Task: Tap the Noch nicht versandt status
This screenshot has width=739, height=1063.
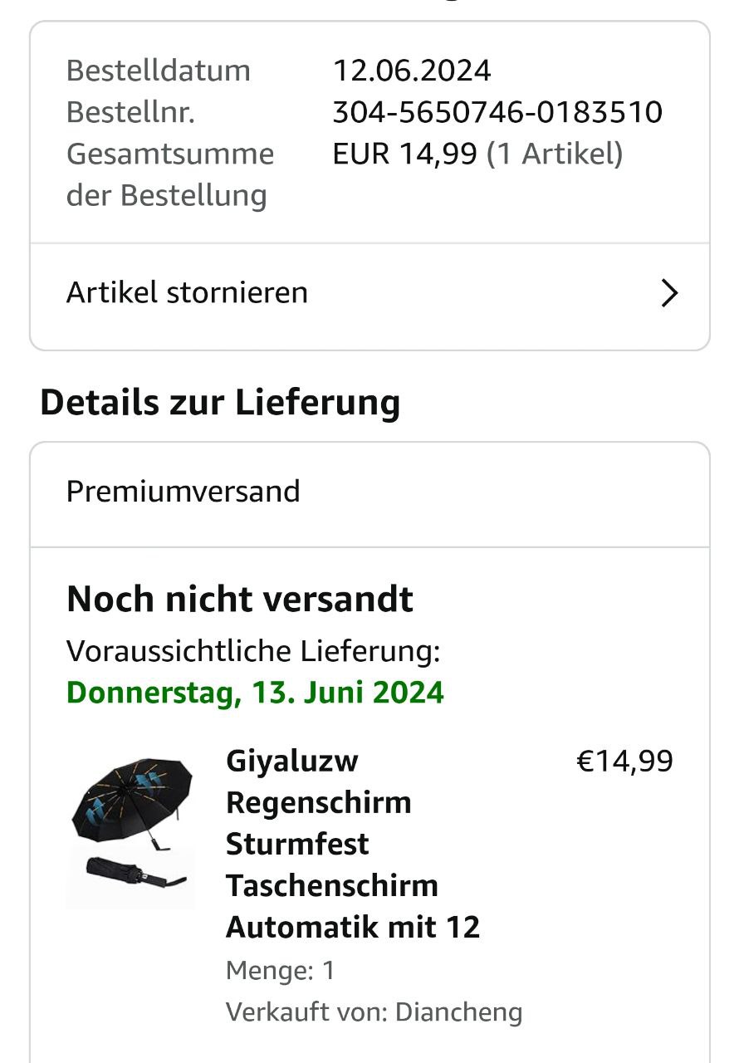Action: 240,599
